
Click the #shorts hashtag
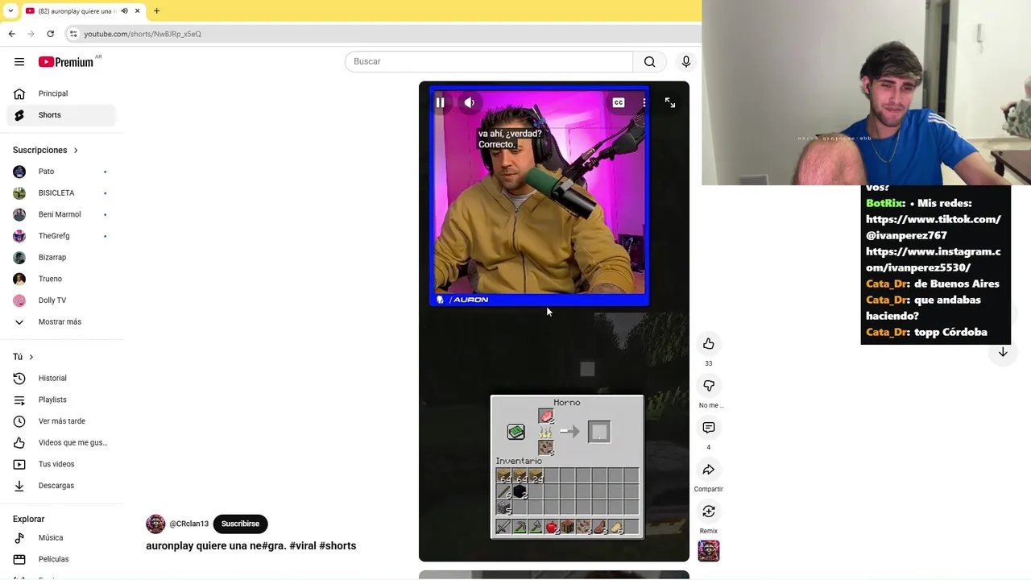click(x=337, y=546)
